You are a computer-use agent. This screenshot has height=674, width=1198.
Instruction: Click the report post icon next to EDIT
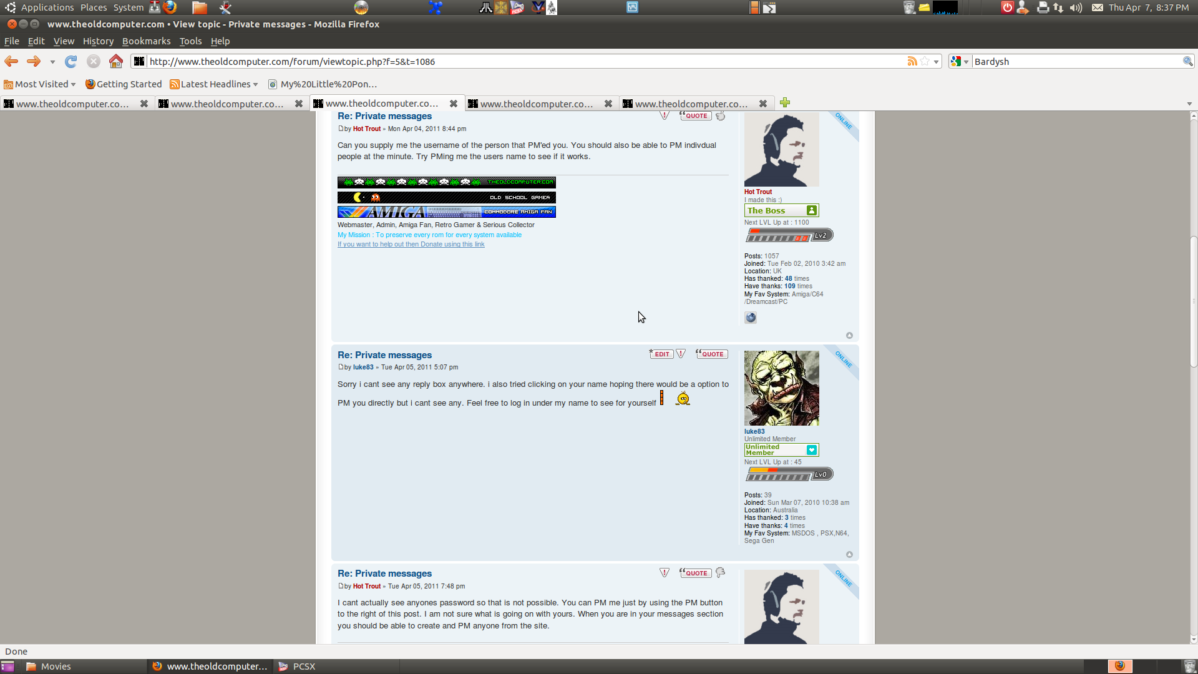point(681,354)
